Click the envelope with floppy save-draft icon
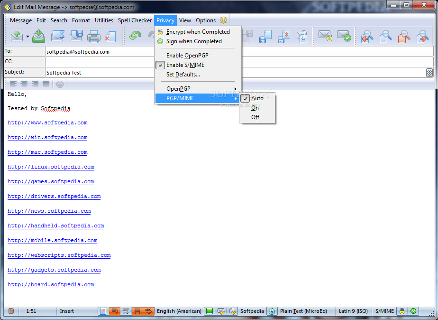Viewport: 438px width, 320px height. click(x=76, y=37)
